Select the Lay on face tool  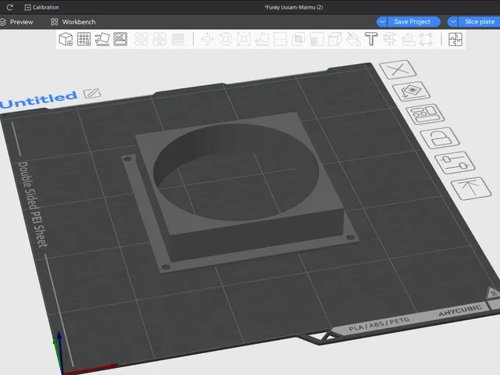tap(262, 39)
